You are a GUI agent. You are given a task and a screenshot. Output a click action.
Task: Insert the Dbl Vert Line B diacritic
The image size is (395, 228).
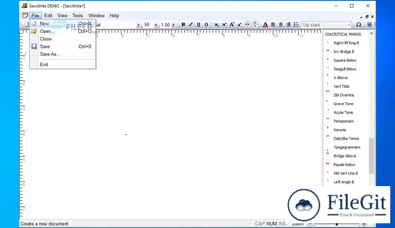point(346,173)
